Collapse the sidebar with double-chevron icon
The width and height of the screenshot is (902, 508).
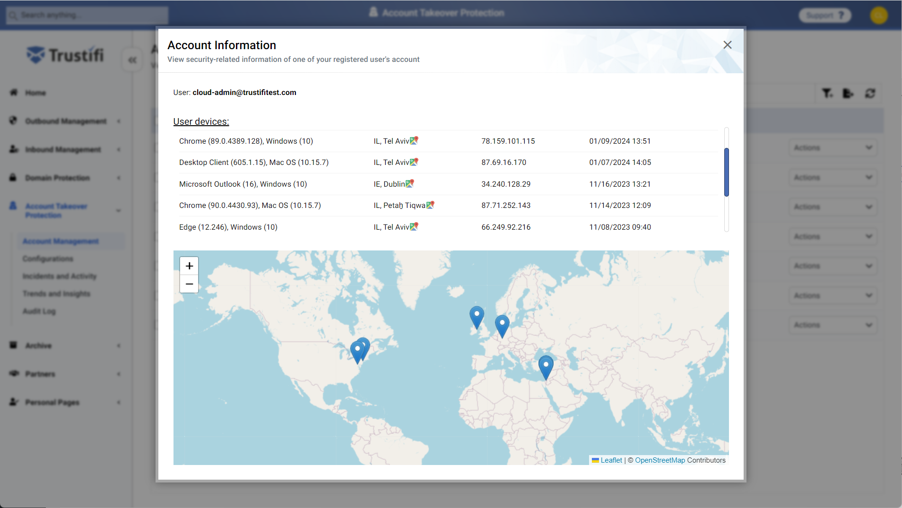click(132, 60)
